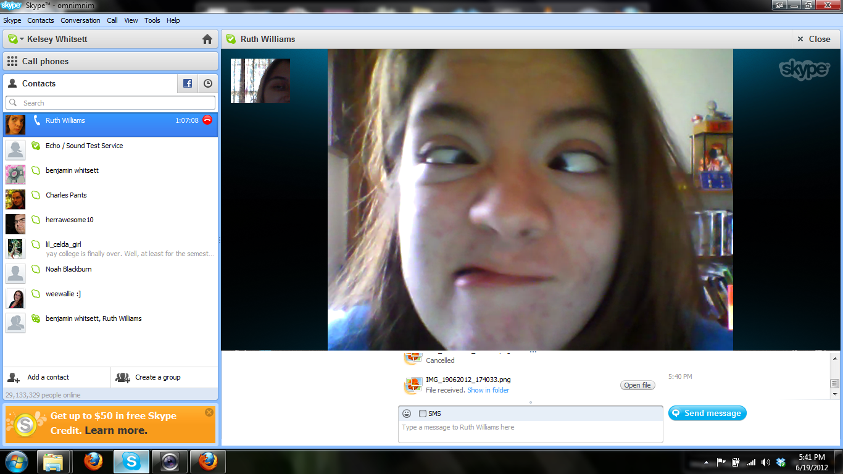Dismiss the Skype Credit ad banner

[209, 412]
